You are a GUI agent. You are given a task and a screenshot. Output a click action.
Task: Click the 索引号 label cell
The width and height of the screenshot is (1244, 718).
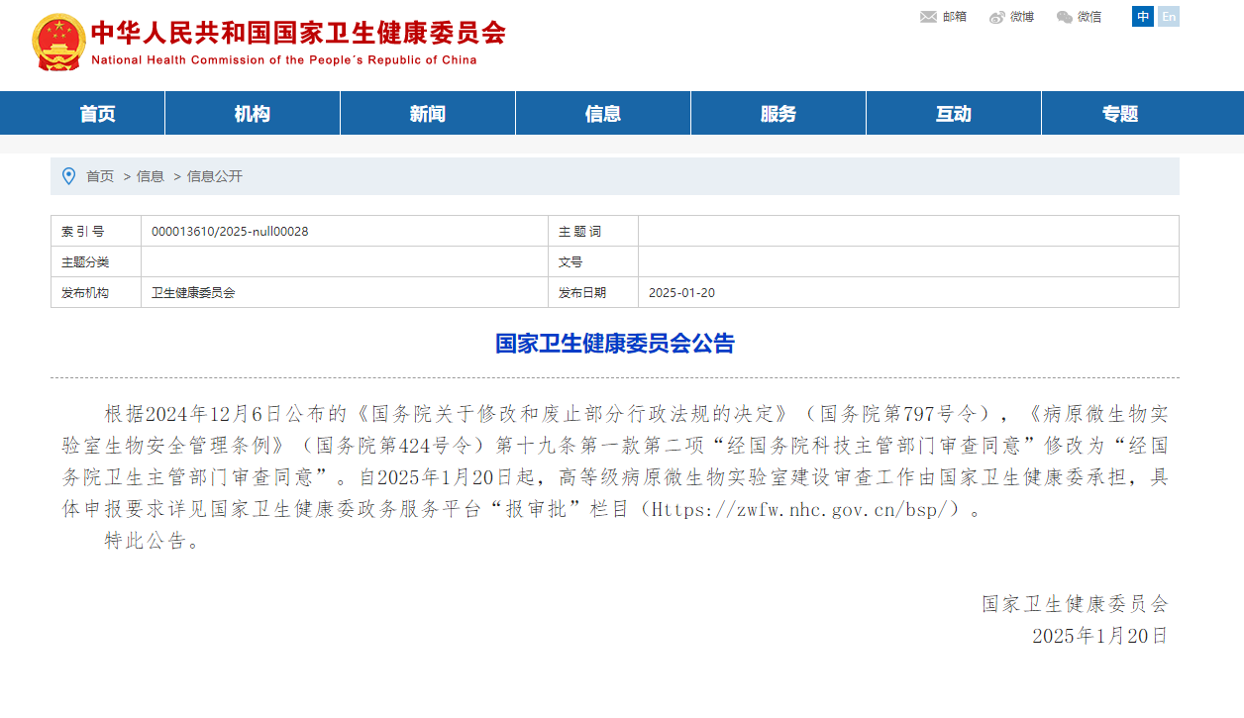pyautogui.click(x=96, y=232)
